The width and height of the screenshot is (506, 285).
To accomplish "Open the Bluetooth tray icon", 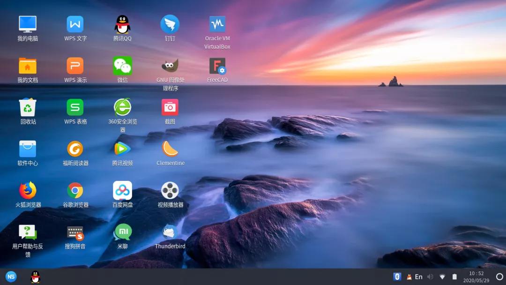I will [x=397, y=277].
